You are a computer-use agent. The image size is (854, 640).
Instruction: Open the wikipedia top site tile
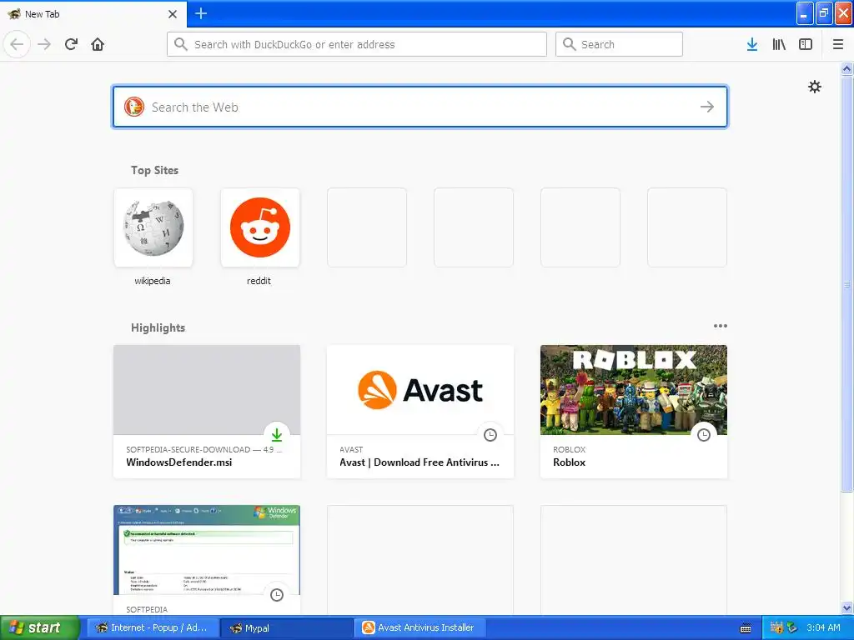click(x=153, y=227)
